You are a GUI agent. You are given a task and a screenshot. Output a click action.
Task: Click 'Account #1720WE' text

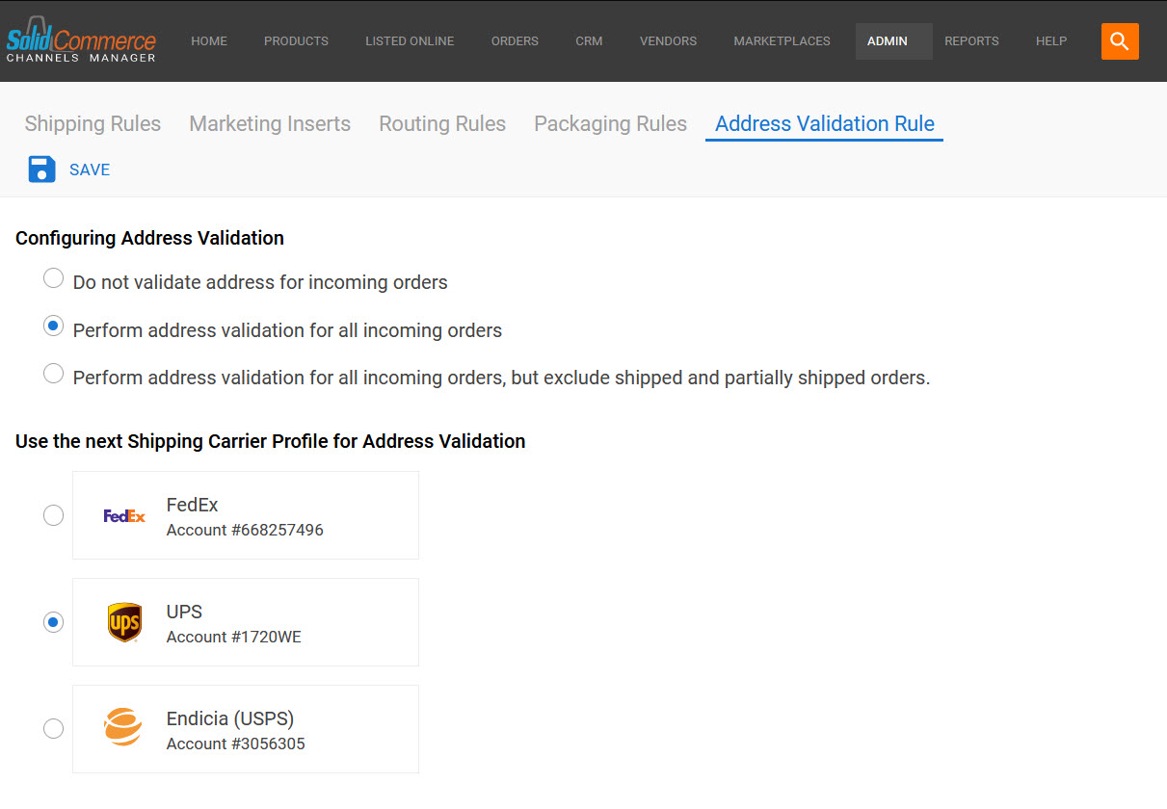click(234, 638)
